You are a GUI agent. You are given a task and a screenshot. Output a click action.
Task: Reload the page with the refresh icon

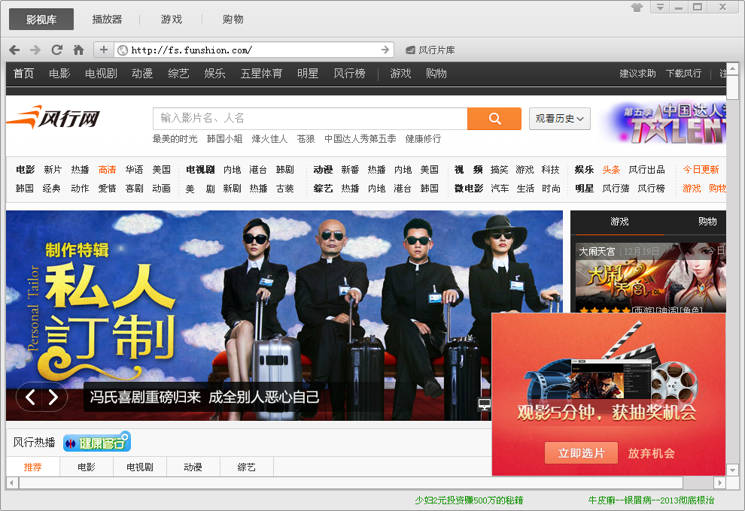click(x=56, y=50)
